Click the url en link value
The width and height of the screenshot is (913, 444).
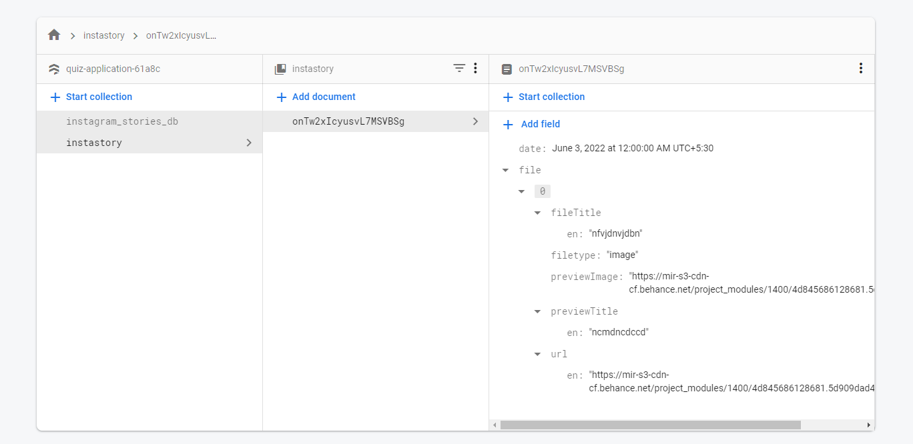pos(731,382)
